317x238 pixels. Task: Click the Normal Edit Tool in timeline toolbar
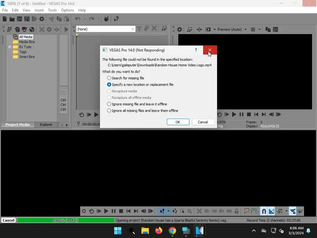point(162,211)
